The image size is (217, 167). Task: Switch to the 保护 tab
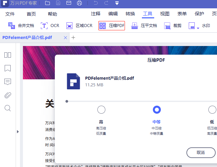tap(199, 14)
